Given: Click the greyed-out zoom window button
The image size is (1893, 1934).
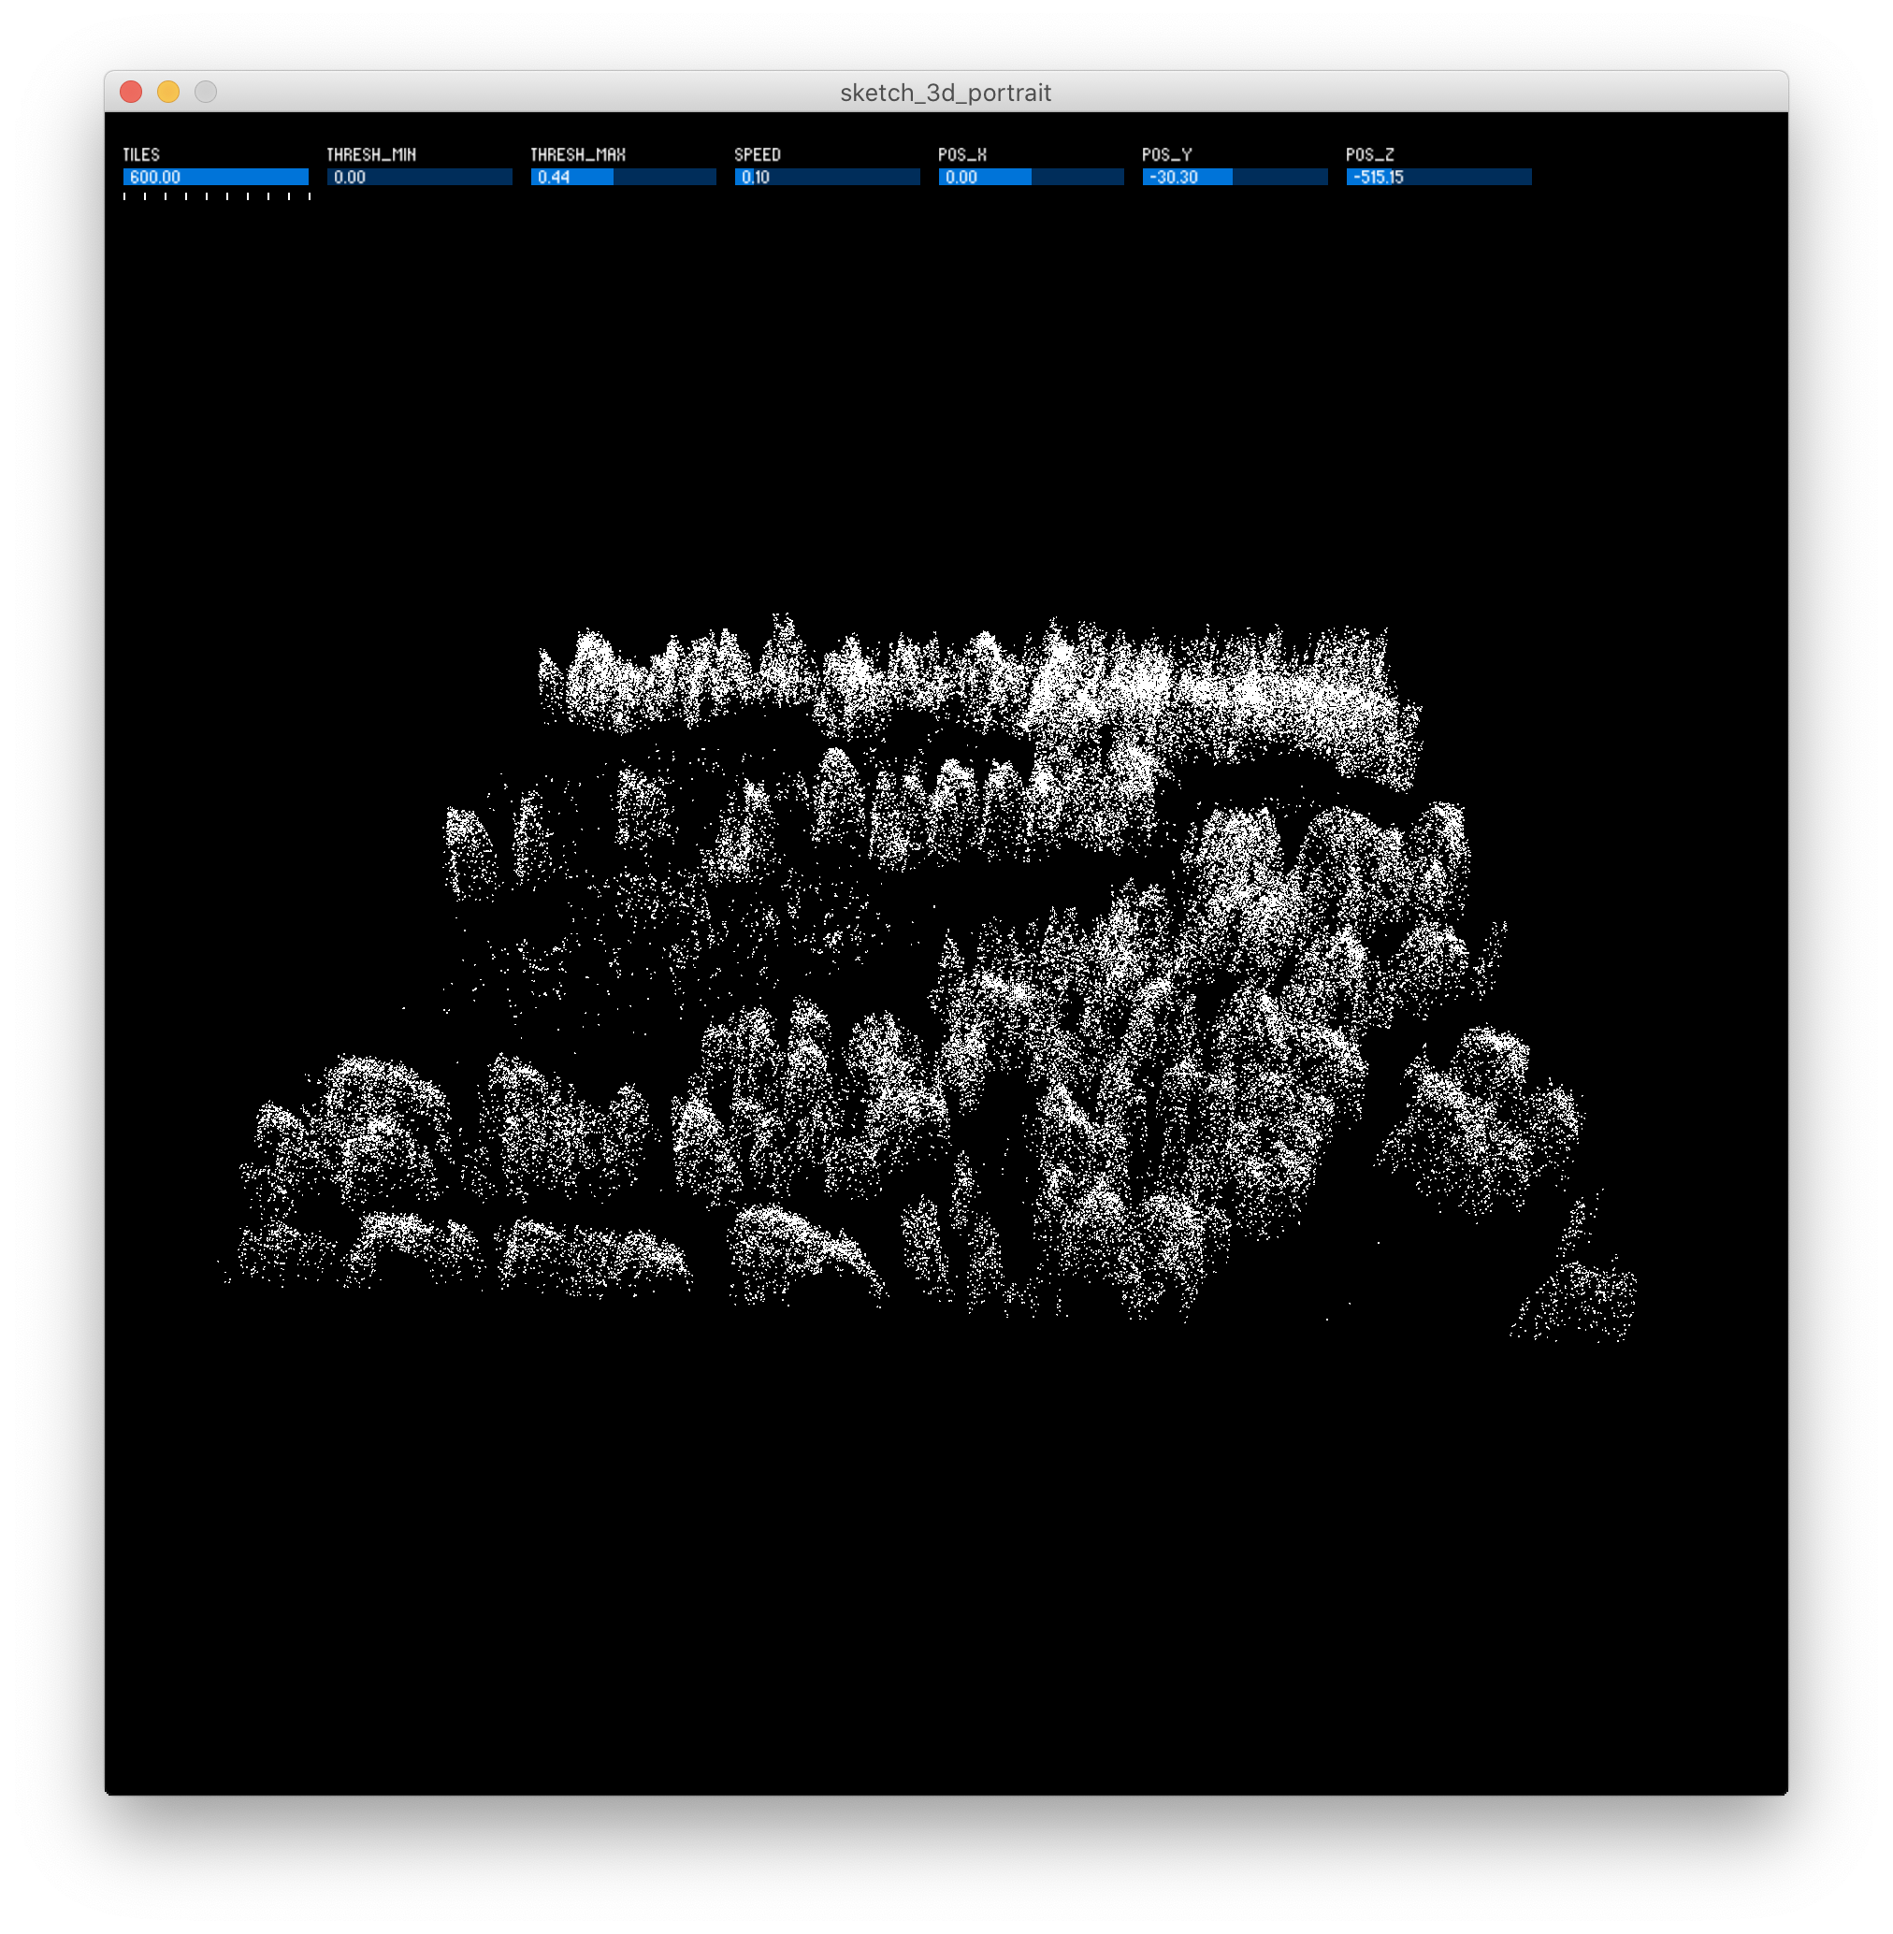Looking at the screenshot, I should 206,93.
